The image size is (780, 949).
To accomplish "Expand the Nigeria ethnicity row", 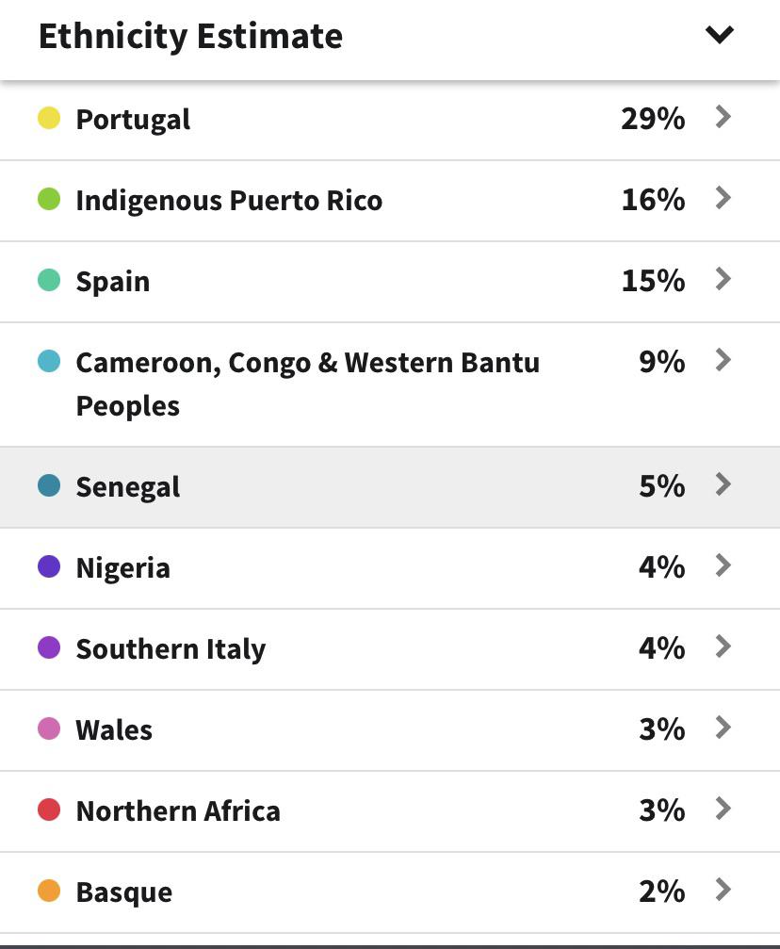I will coord(723,564).
